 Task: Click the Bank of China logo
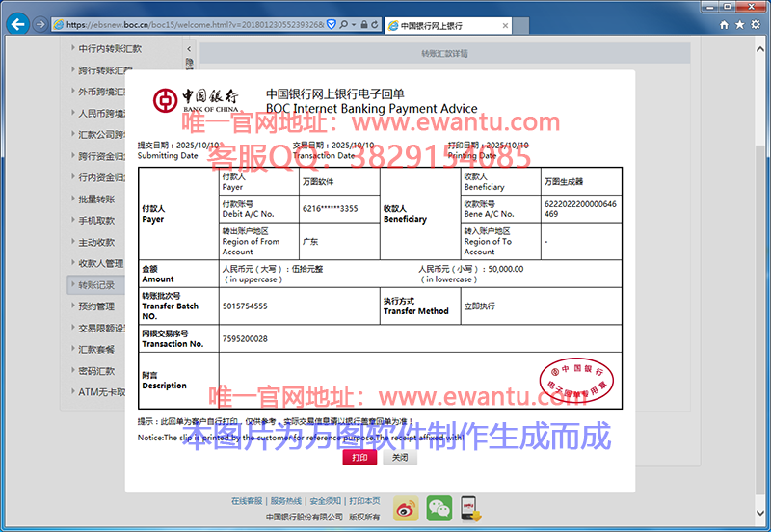[x=196, y=100]
